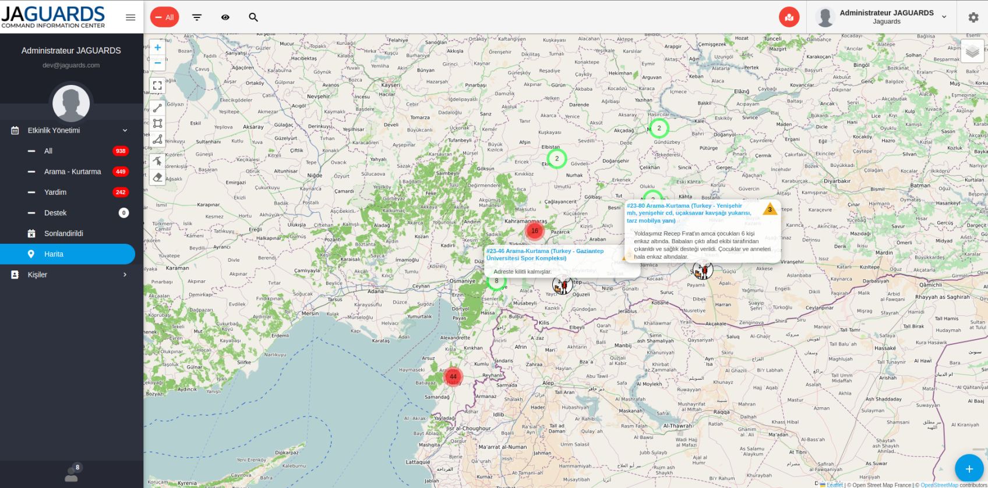Click the yellow warning triangle 3
The height and width of the screenshot is (488, 988).
[770, 209]
